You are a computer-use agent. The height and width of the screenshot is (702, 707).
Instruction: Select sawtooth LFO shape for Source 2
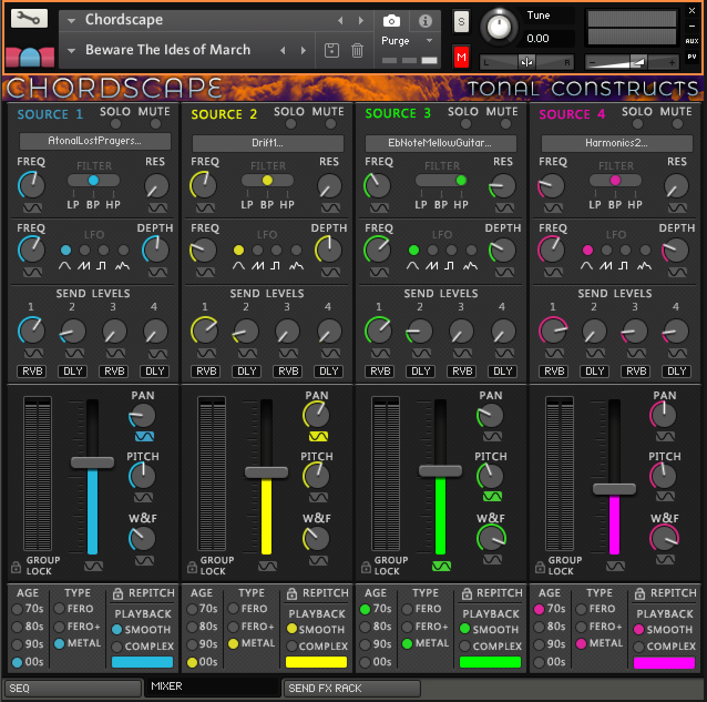[258, 251]
